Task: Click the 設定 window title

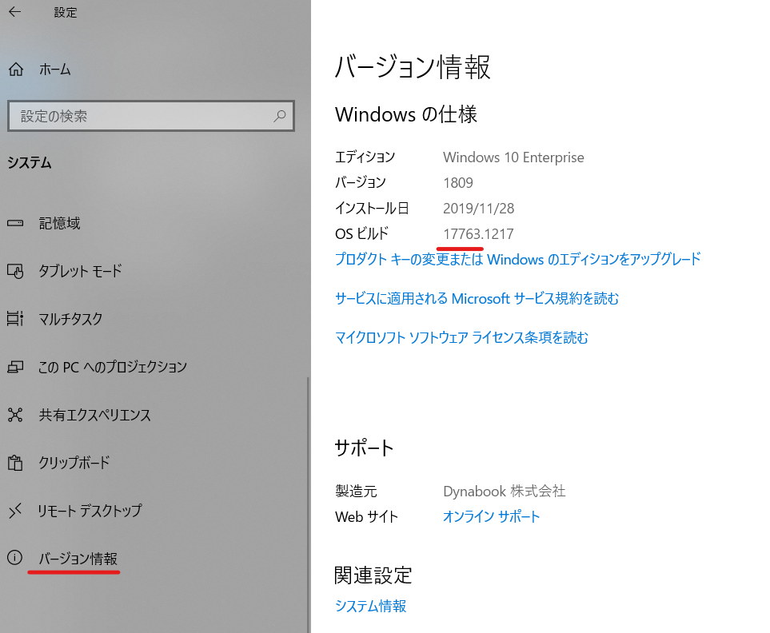Action: (x=66, y=12)
